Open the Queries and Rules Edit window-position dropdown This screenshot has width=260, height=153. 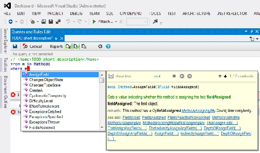point(246,32)
